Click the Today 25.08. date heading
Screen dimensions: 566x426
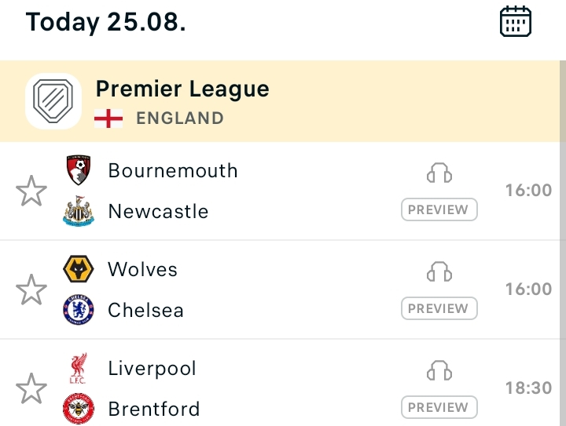[106, 22]
